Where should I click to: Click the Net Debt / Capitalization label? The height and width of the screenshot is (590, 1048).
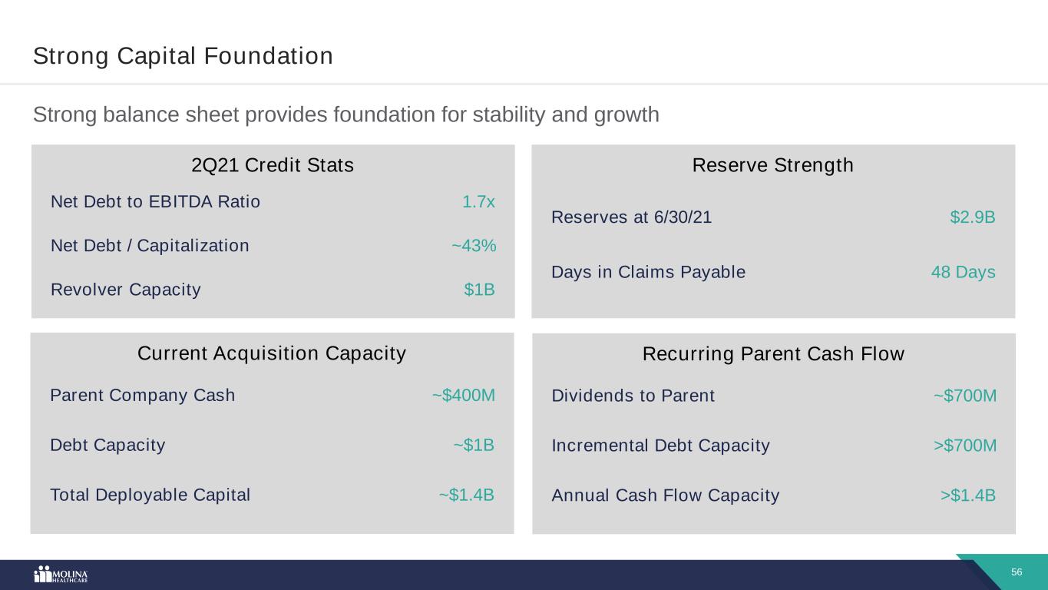pos(150,246)
